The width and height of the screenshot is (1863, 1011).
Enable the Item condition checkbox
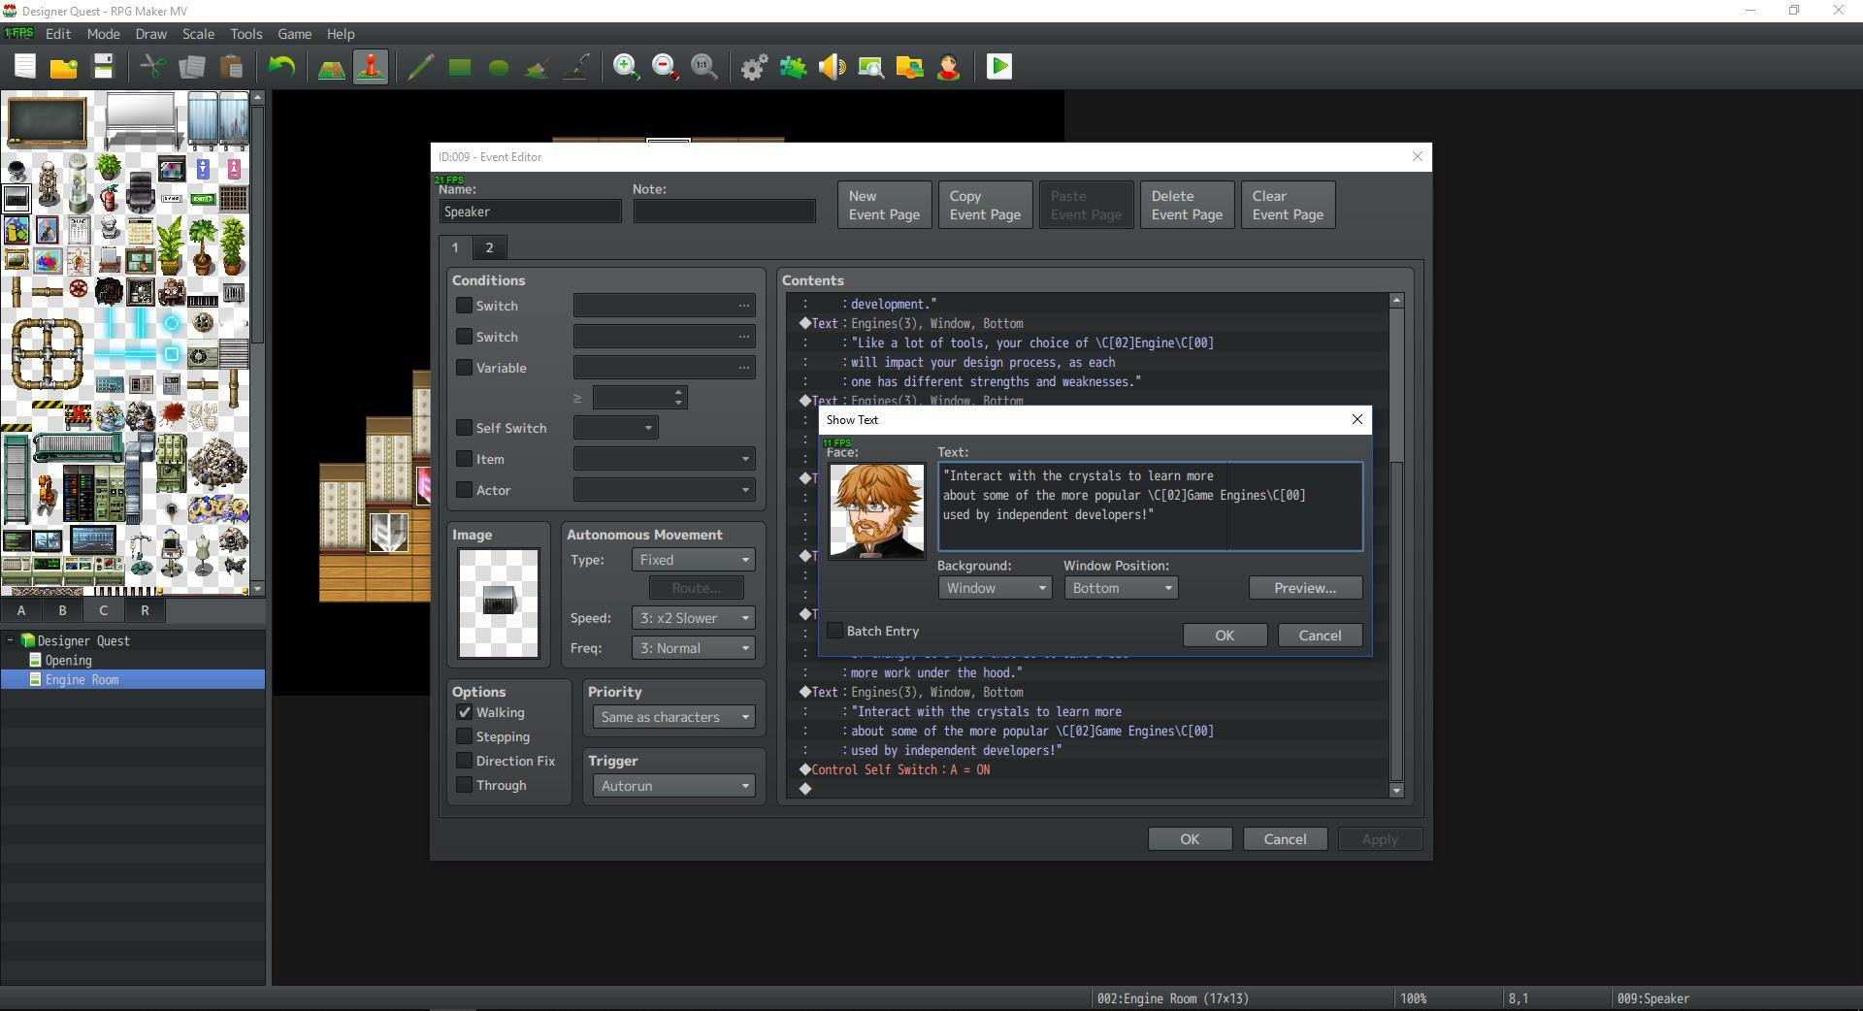click(x=465, y=459)
